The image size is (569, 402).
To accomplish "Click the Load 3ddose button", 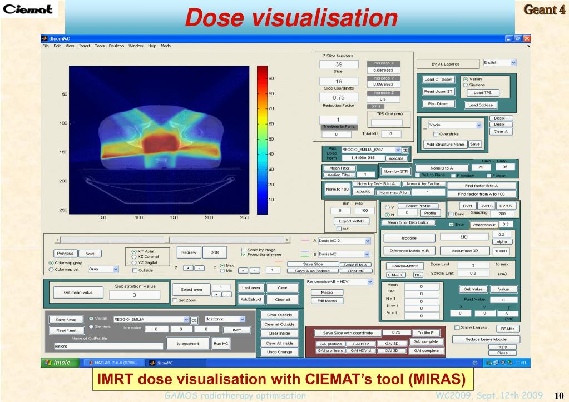I will [481, 105].
